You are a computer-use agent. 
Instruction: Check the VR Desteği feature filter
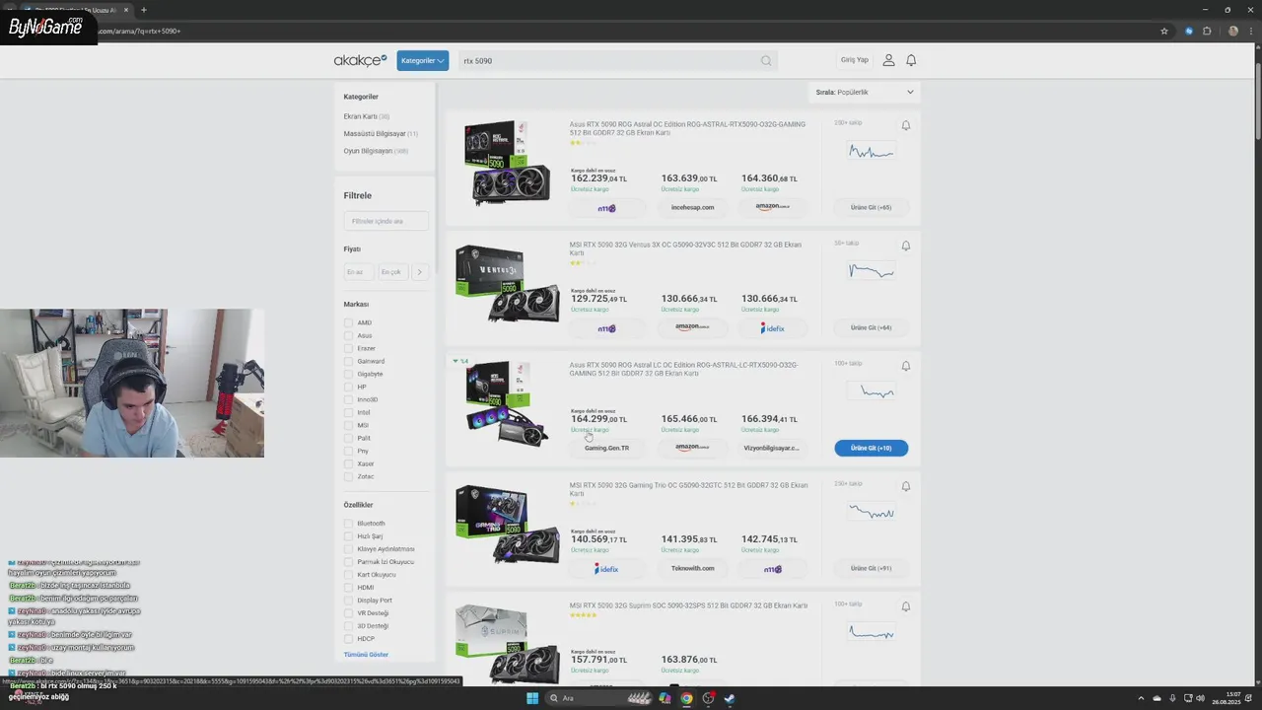[348, 613]
